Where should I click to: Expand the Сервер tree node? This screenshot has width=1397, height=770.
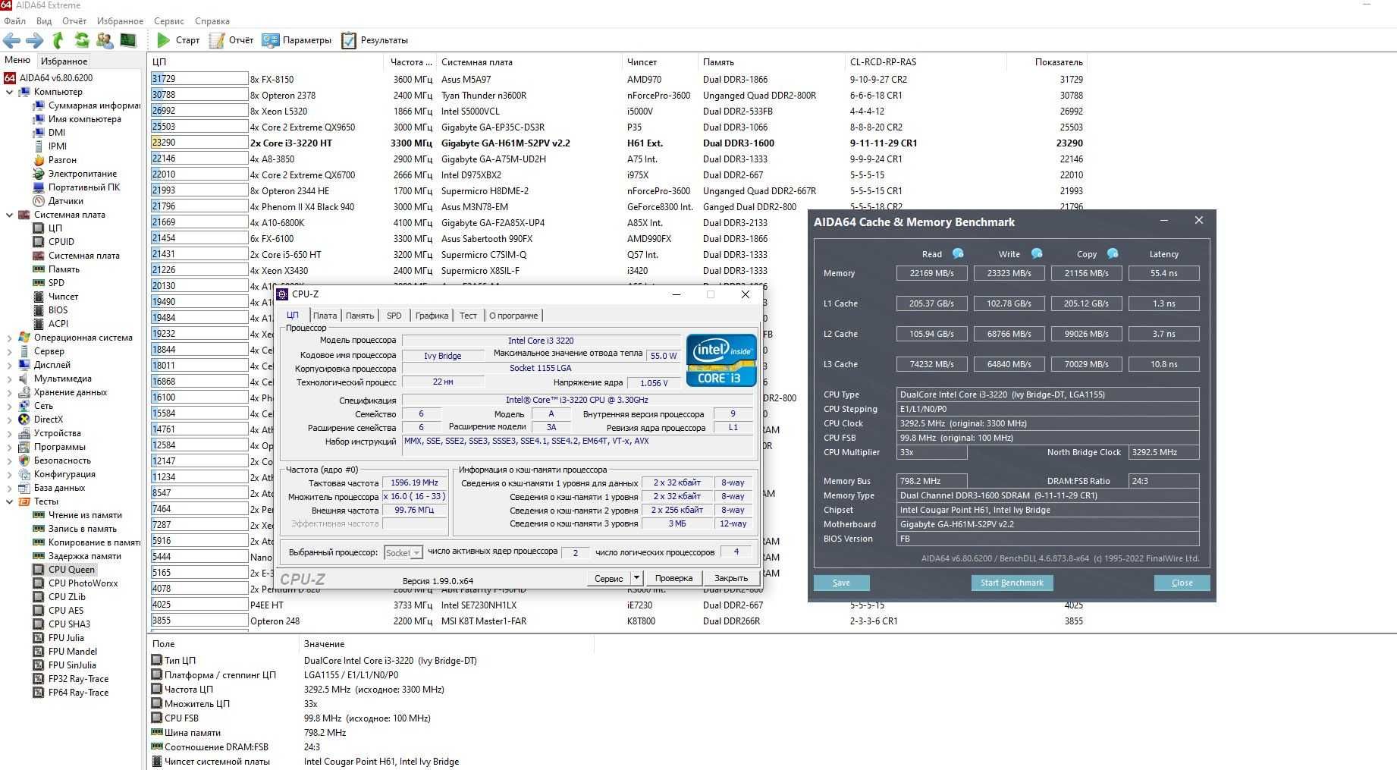click(x=9, y=351)
